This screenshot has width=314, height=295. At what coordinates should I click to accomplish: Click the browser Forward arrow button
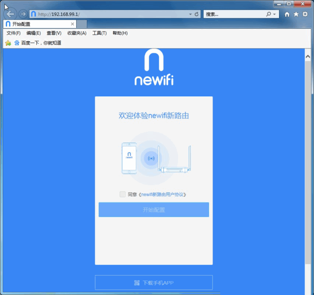[x=23, y=14]
